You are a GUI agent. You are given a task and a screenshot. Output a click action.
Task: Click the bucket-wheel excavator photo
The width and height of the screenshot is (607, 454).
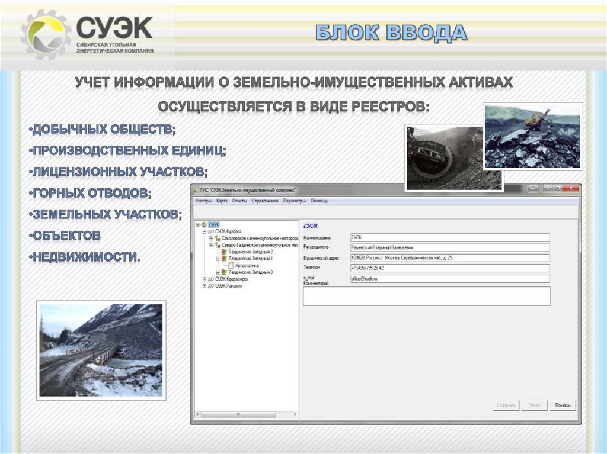pos(443,159)
